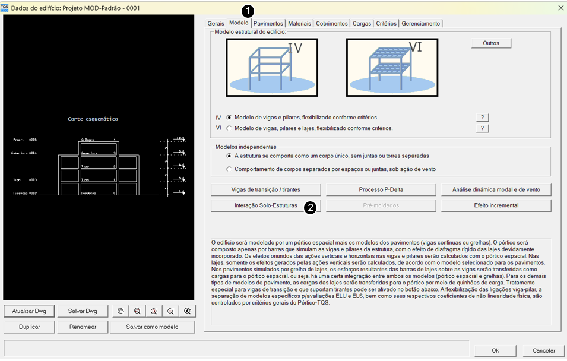
Task: Open Análise dinâmica modal e de vento
Action: (x=496, y=189)
